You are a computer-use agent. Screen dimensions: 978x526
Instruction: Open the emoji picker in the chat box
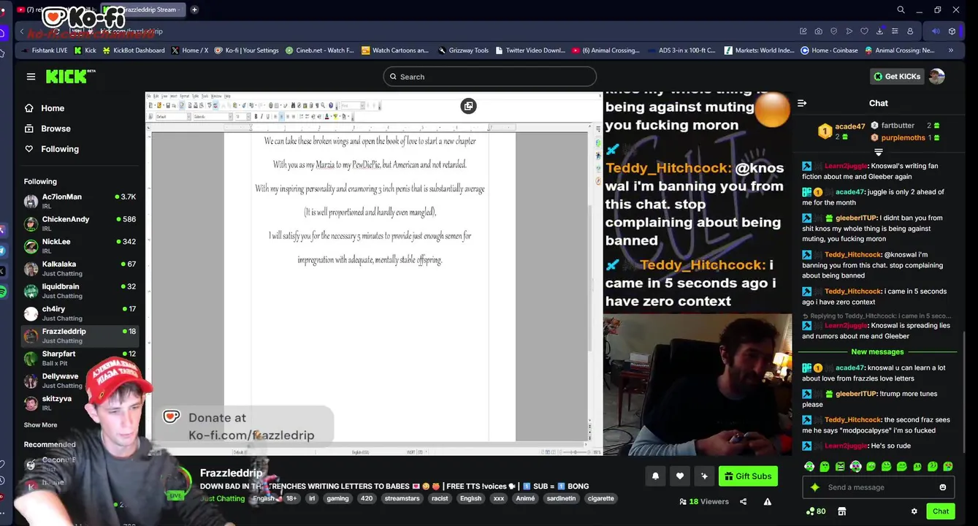(x=942, y=487)
